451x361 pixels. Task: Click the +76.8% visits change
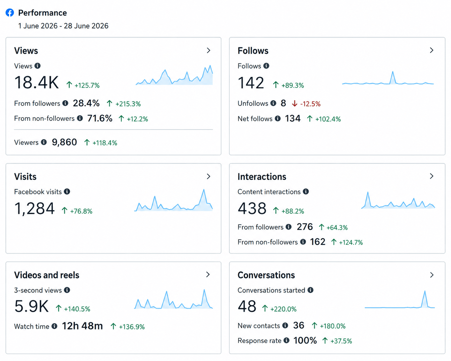tap(81, 211)
